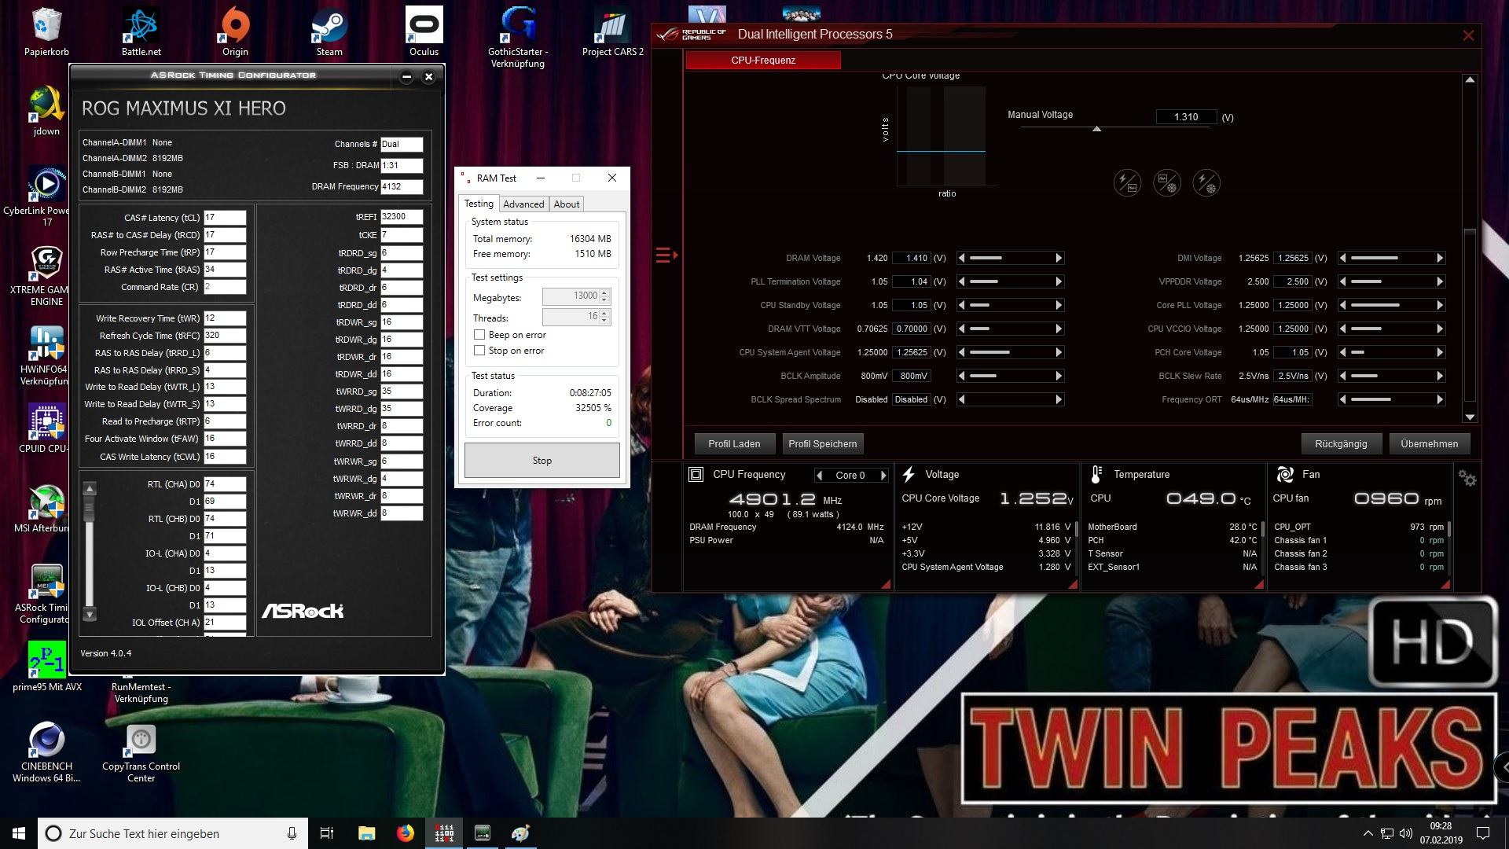Switch to previous core with left arrow

click(820, 476)
